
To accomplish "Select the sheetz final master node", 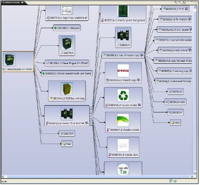I will point(67,115).
